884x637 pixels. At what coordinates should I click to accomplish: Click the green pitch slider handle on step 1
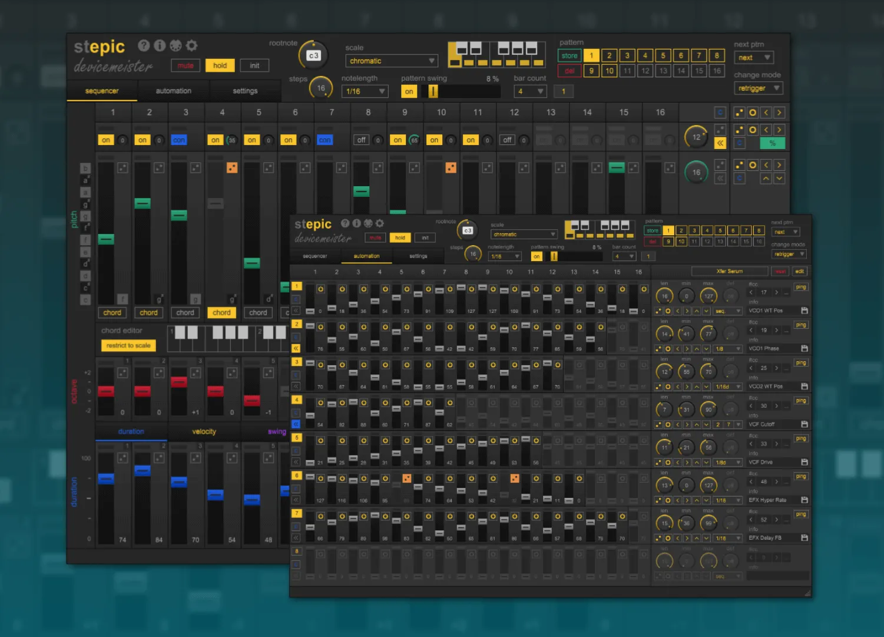coord(106,239)
